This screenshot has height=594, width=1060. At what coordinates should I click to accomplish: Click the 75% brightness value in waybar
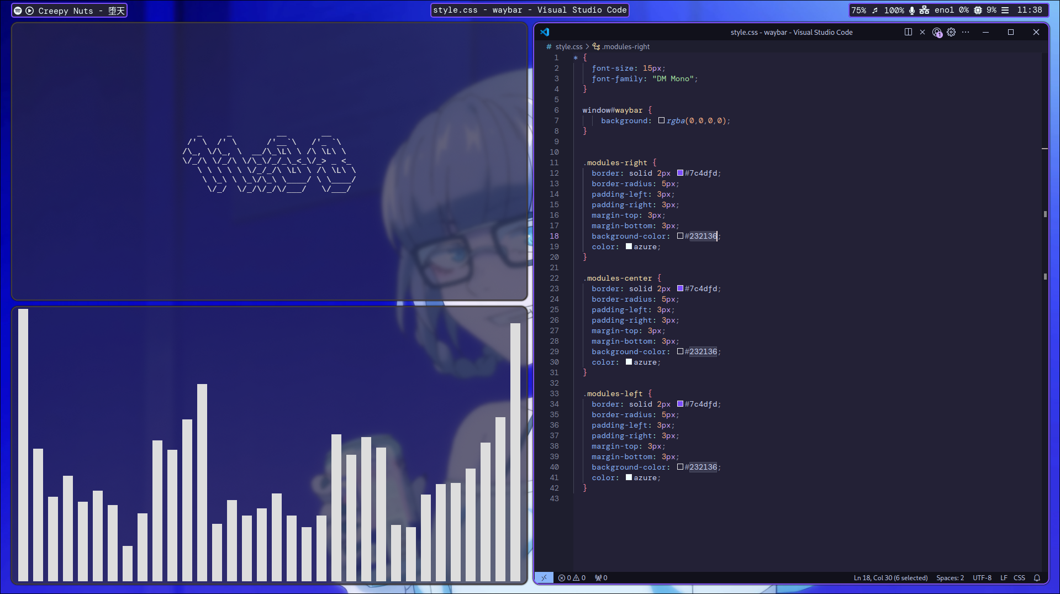(x=858, y=10)
